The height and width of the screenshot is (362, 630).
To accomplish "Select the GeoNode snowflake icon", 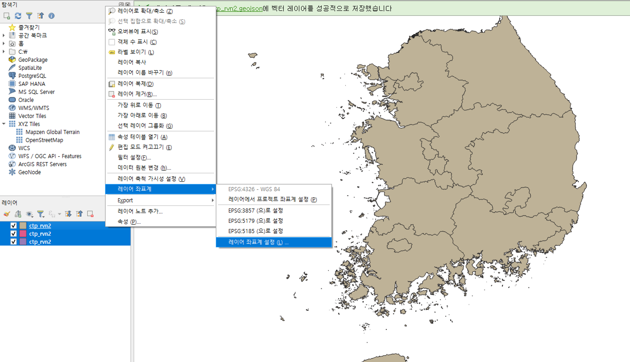I will (12, 172).
